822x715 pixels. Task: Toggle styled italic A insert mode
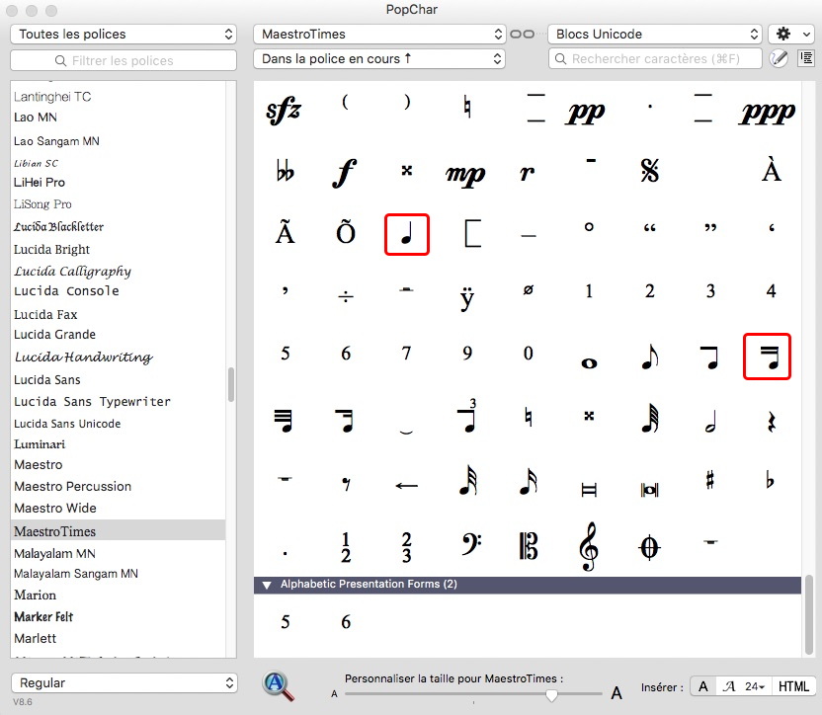tap(729, 686)
